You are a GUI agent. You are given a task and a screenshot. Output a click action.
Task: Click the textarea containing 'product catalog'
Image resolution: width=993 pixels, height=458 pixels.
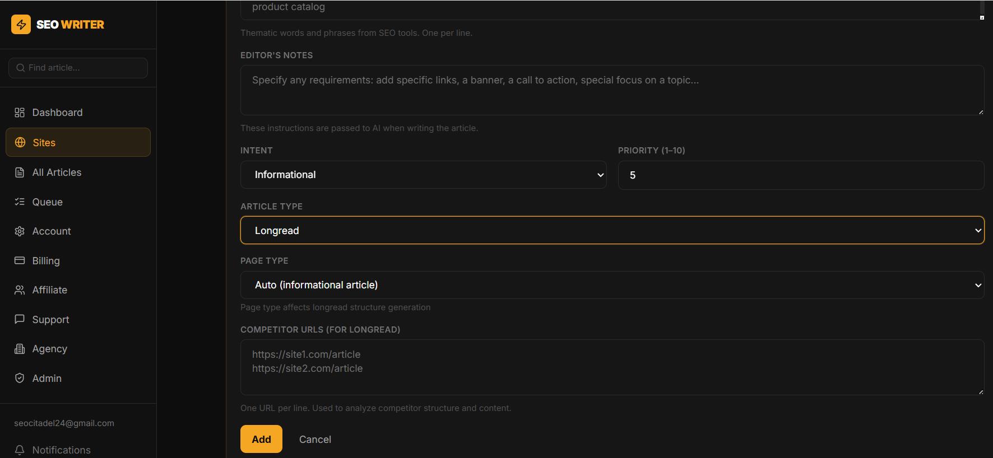[x=612, y=10]
